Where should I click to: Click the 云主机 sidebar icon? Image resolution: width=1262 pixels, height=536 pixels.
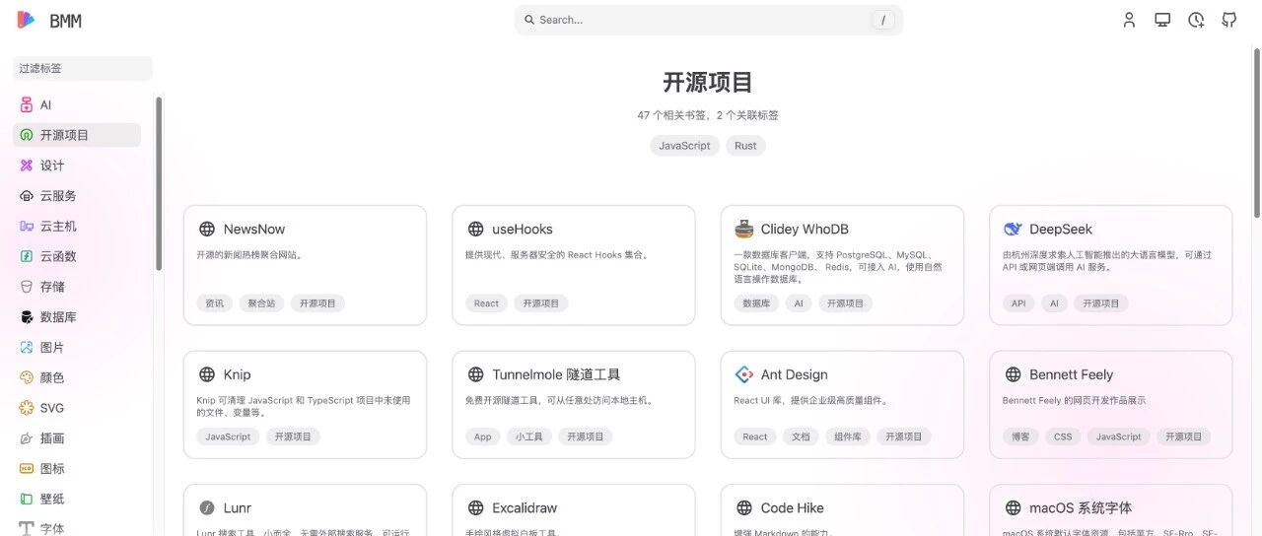point(27,226)
